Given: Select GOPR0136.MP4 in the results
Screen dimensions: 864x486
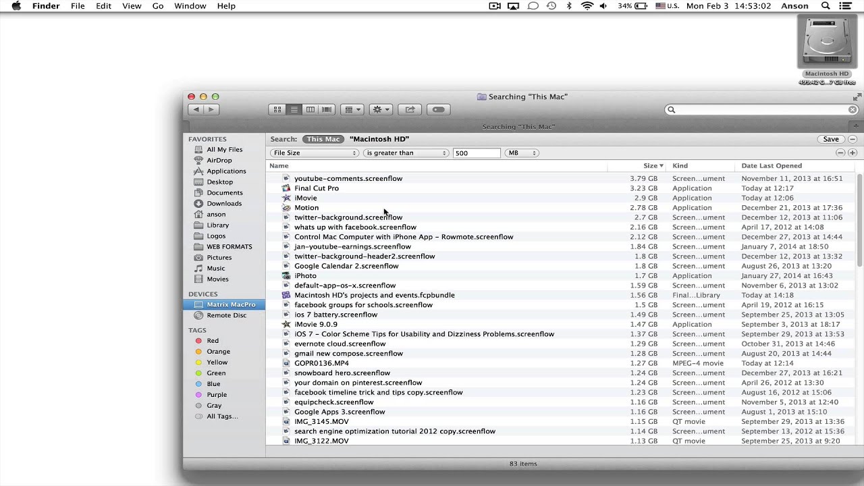Looking at the screenshot, I should click(x=562, y=363).
